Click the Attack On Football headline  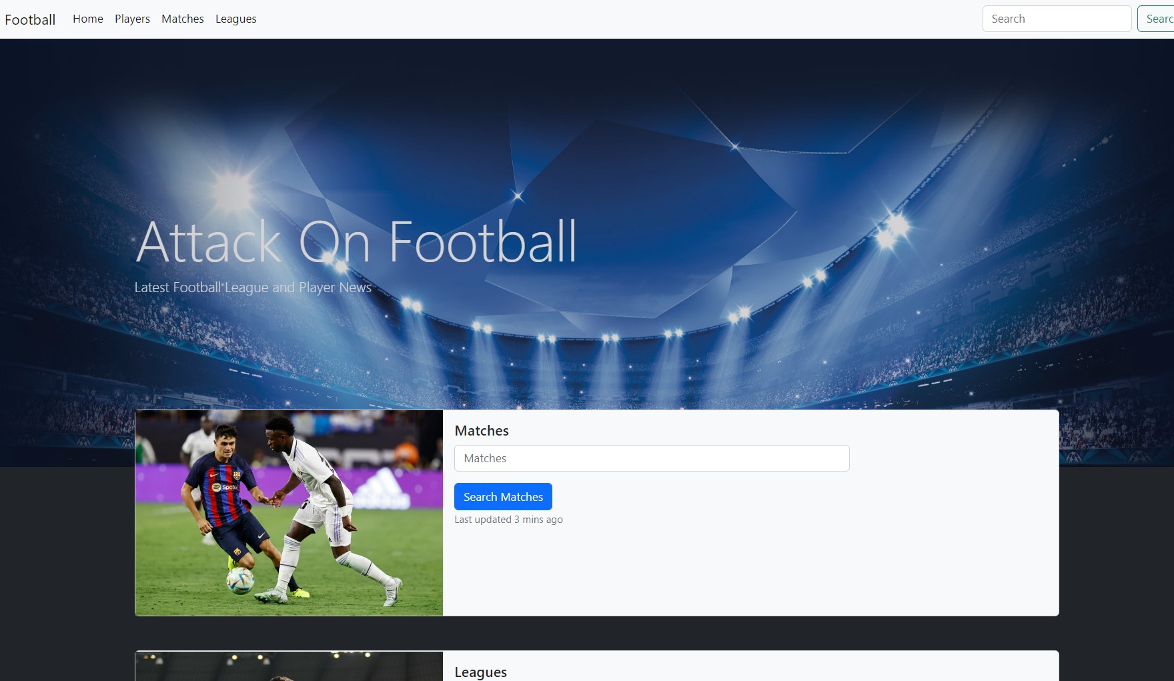(356, 241)
